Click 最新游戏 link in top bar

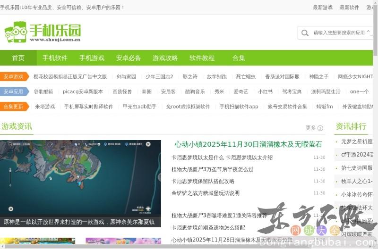(323, 8)
